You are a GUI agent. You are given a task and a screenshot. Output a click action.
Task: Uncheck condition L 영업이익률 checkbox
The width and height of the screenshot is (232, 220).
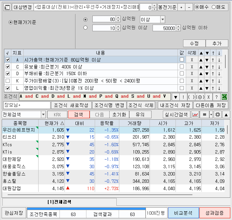tap(8, 88)
